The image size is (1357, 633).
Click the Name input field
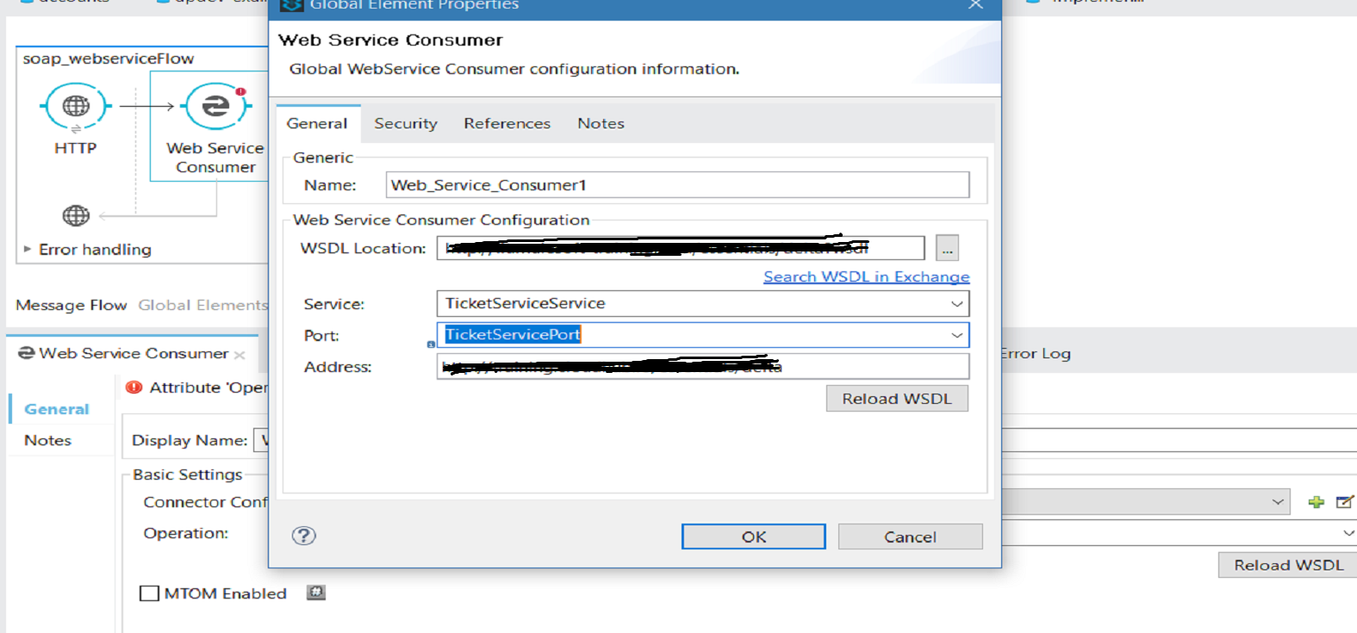coord(677,185)
